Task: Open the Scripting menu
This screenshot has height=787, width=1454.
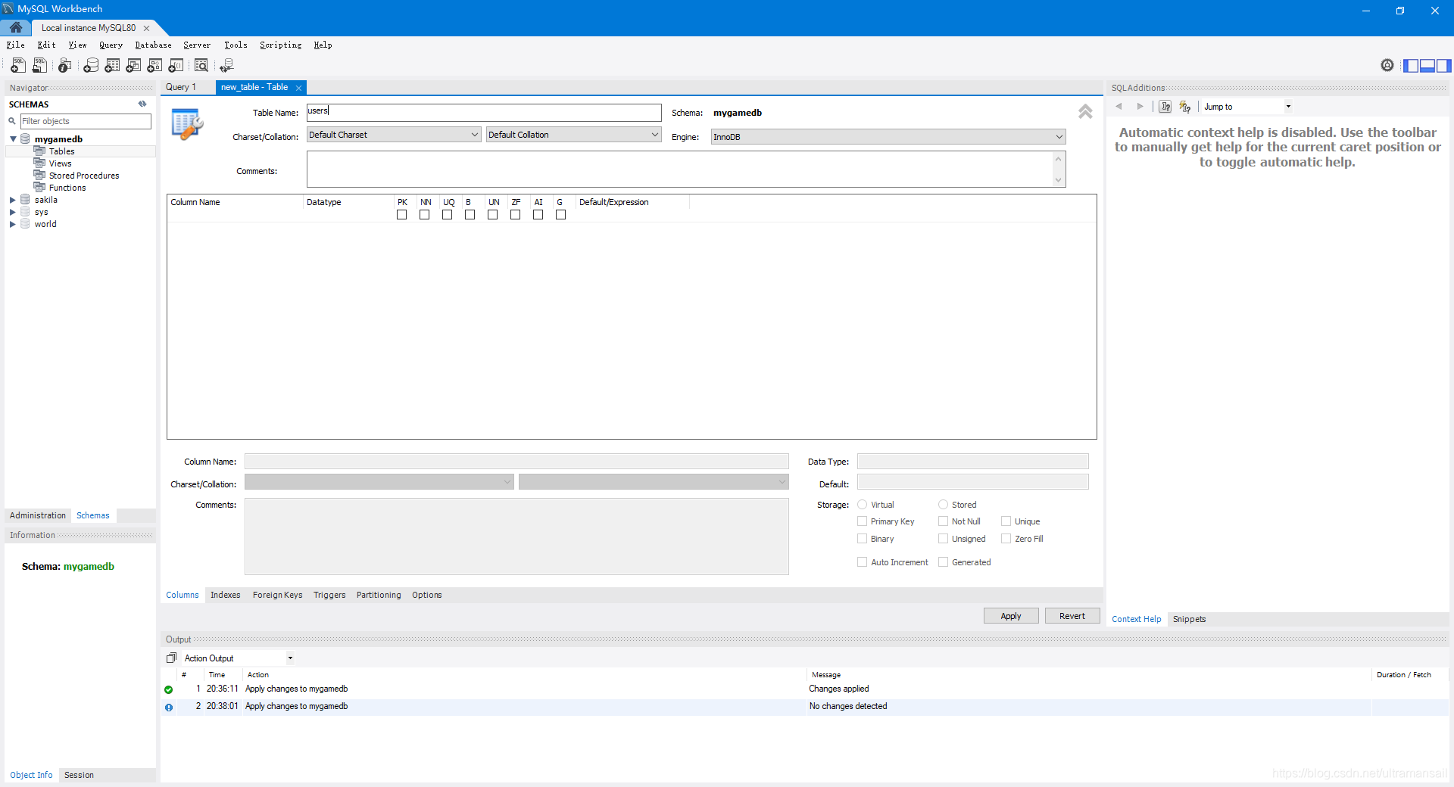Action: (x=280, y=45)
